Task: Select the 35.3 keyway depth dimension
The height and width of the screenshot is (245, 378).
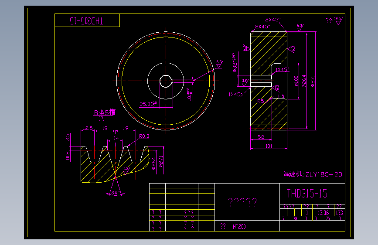Action: tap(148, 104)
